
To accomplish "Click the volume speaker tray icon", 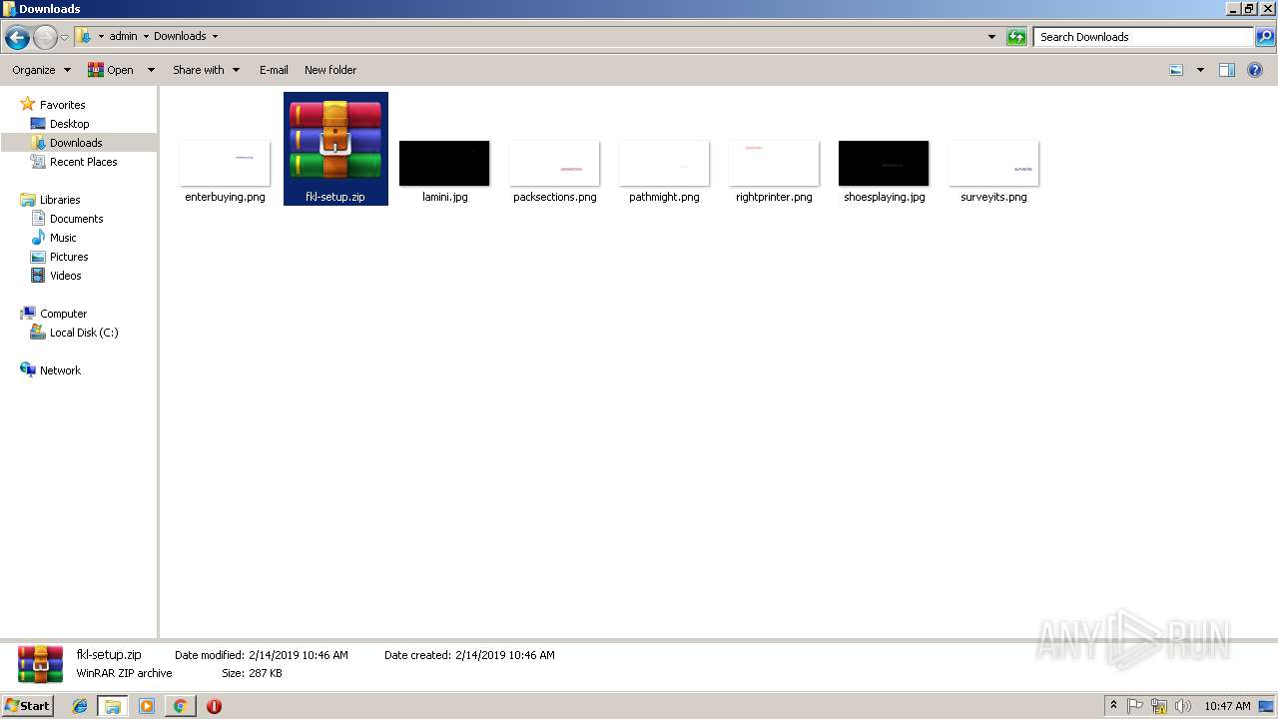I will [1182, 706].
